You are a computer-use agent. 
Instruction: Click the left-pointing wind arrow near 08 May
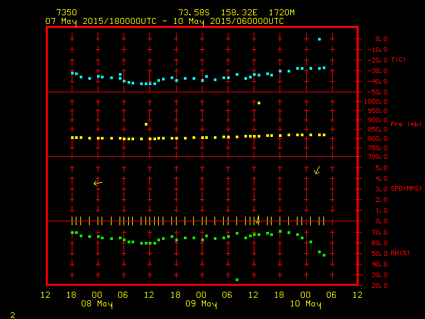98,183
